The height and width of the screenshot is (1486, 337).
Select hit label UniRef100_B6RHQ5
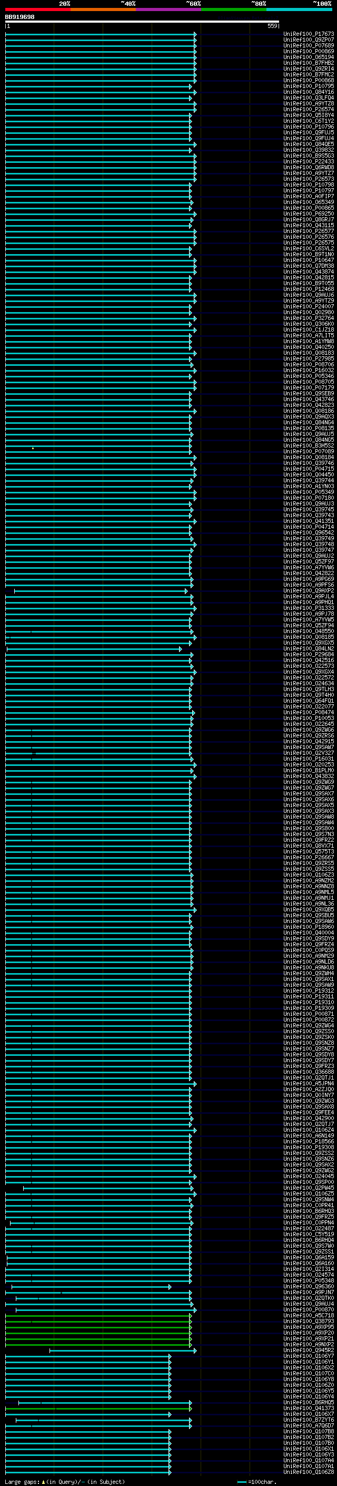tap(309, 1403)
